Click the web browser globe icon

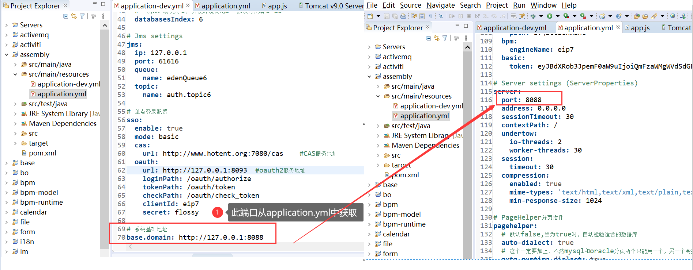point(673,16)
